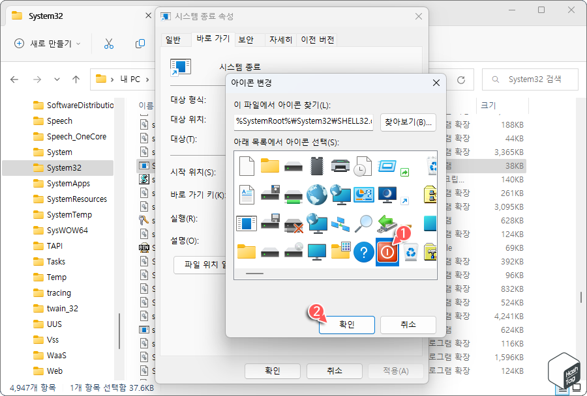Select the recycle bin icon in the grid
This screenshot has width=587, height=396.
[410, 253]
